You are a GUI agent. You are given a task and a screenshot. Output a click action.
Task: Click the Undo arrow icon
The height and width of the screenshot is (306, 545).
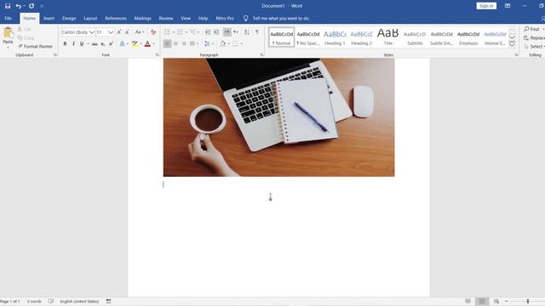click(x=19, y=6)
